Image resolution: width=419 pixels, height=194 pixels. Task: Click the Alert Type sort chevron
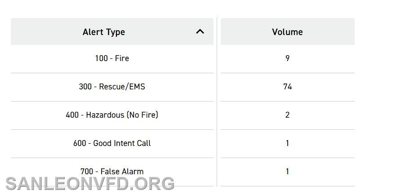[x=200, y=32]
